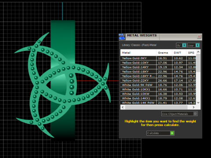Toggle the User library switch
The height and width of the screenshot is (158, 211).
[x=193, y=45]
